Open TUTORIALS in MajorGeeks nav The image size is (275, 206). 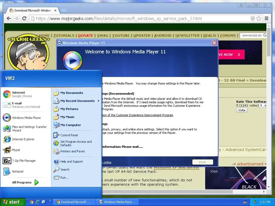click(64, 36)
